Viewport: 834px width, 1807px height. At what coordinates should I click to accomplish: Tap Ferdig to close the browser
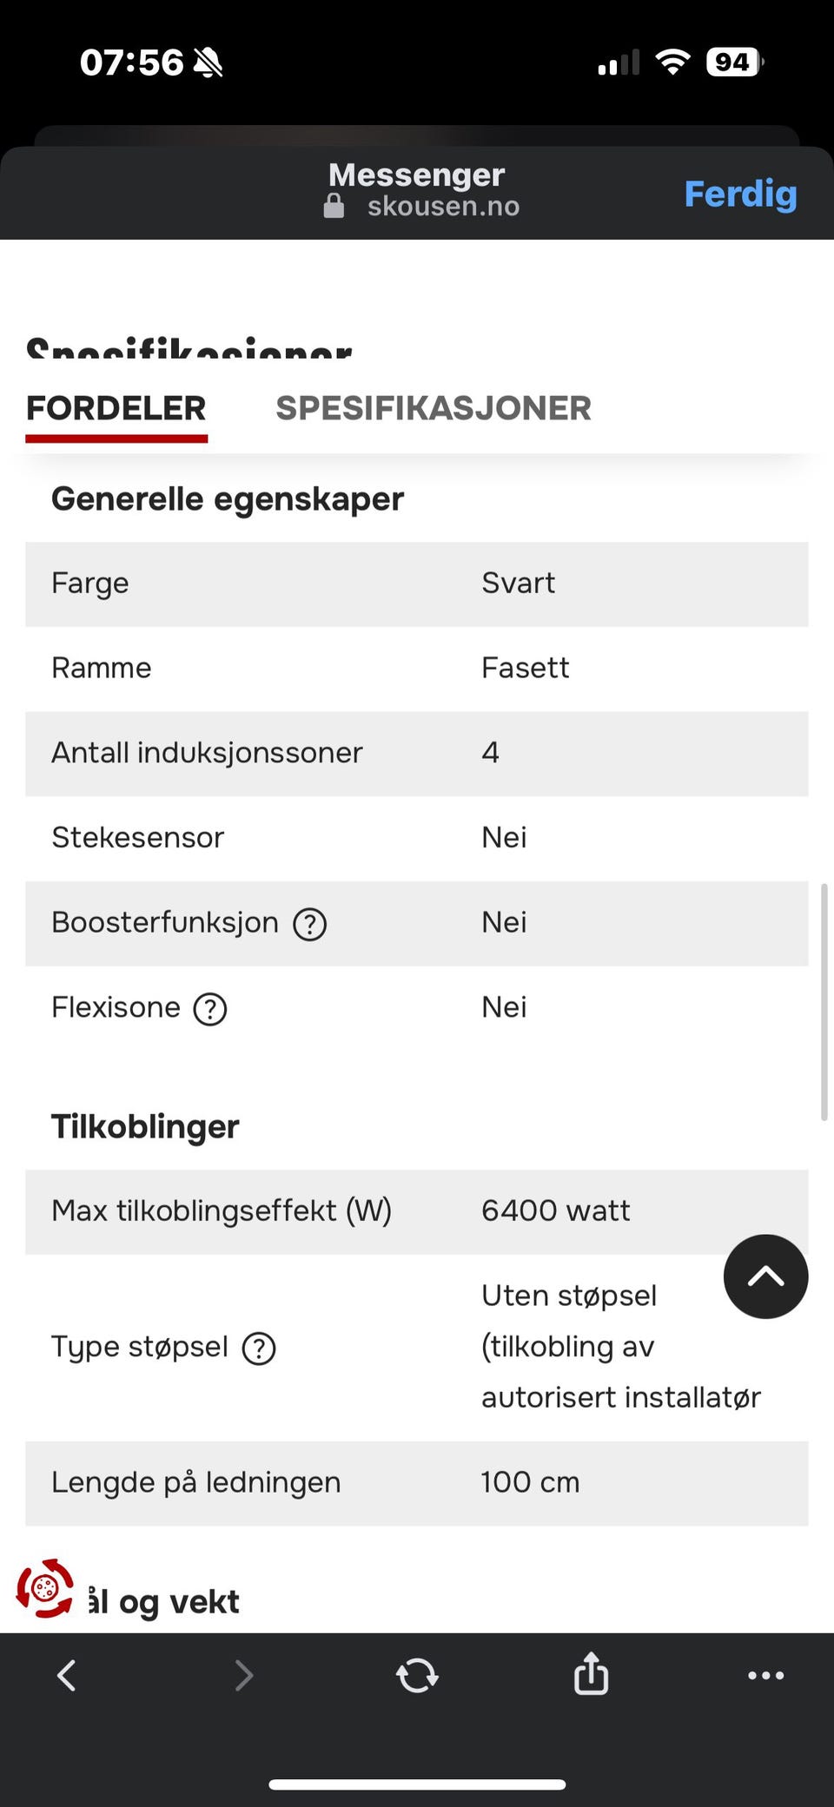pos(740,194)
